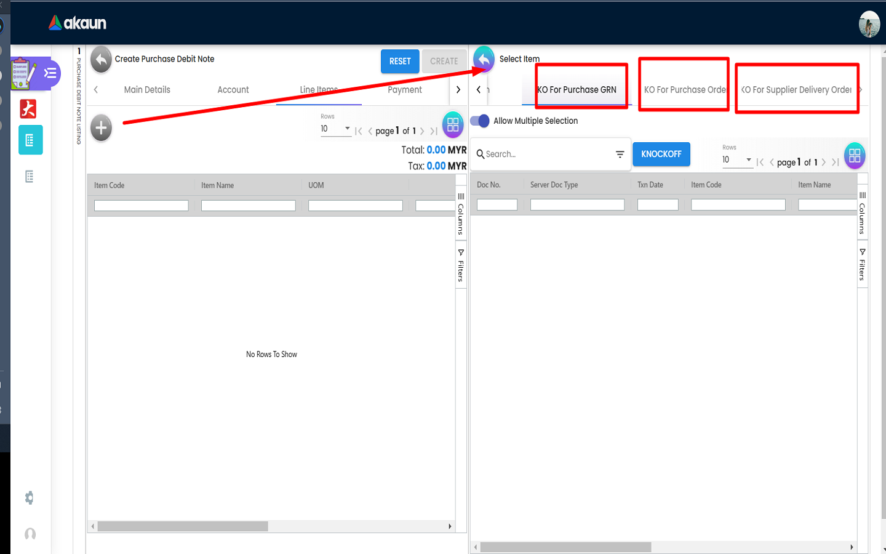Switch to the Main Details tab
The image size is (886, 554).
tap(147, 90)
